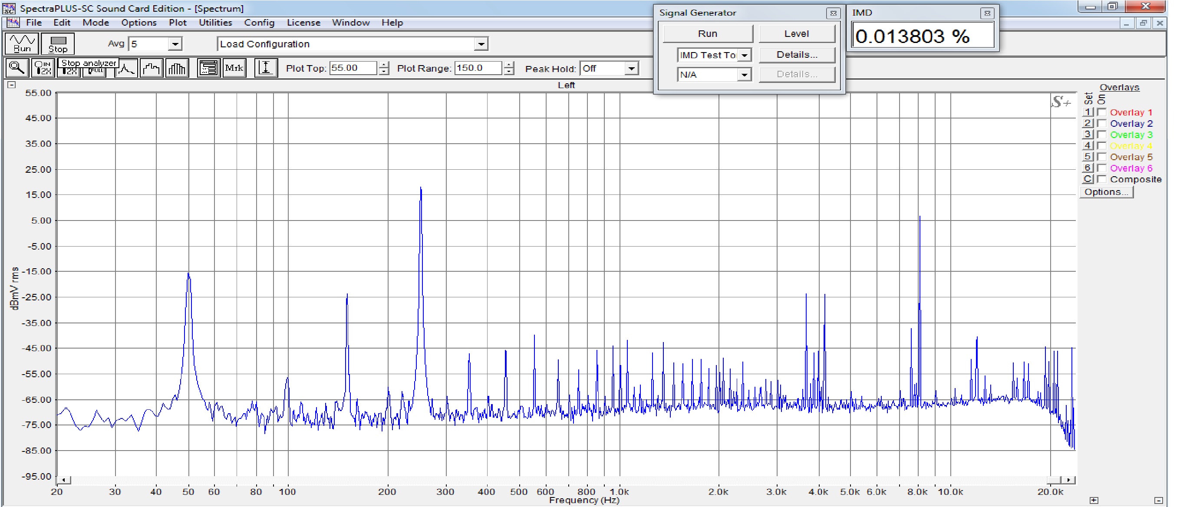Select the magnifier zoom tool
Image resolution: width=1180 pixels, height=507 pixels.
tap(17, 68)
